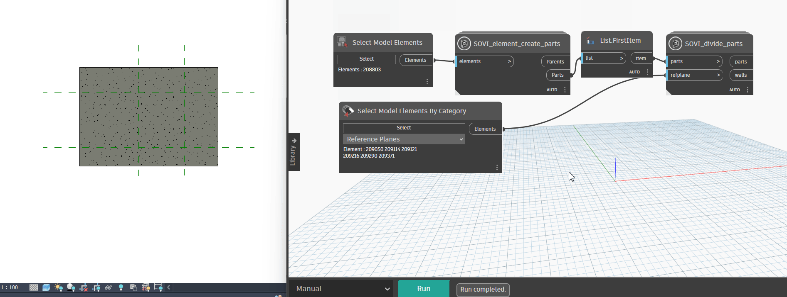
Task: Toggle the Show Analytical Model icon
Action: tap(146, 287)
